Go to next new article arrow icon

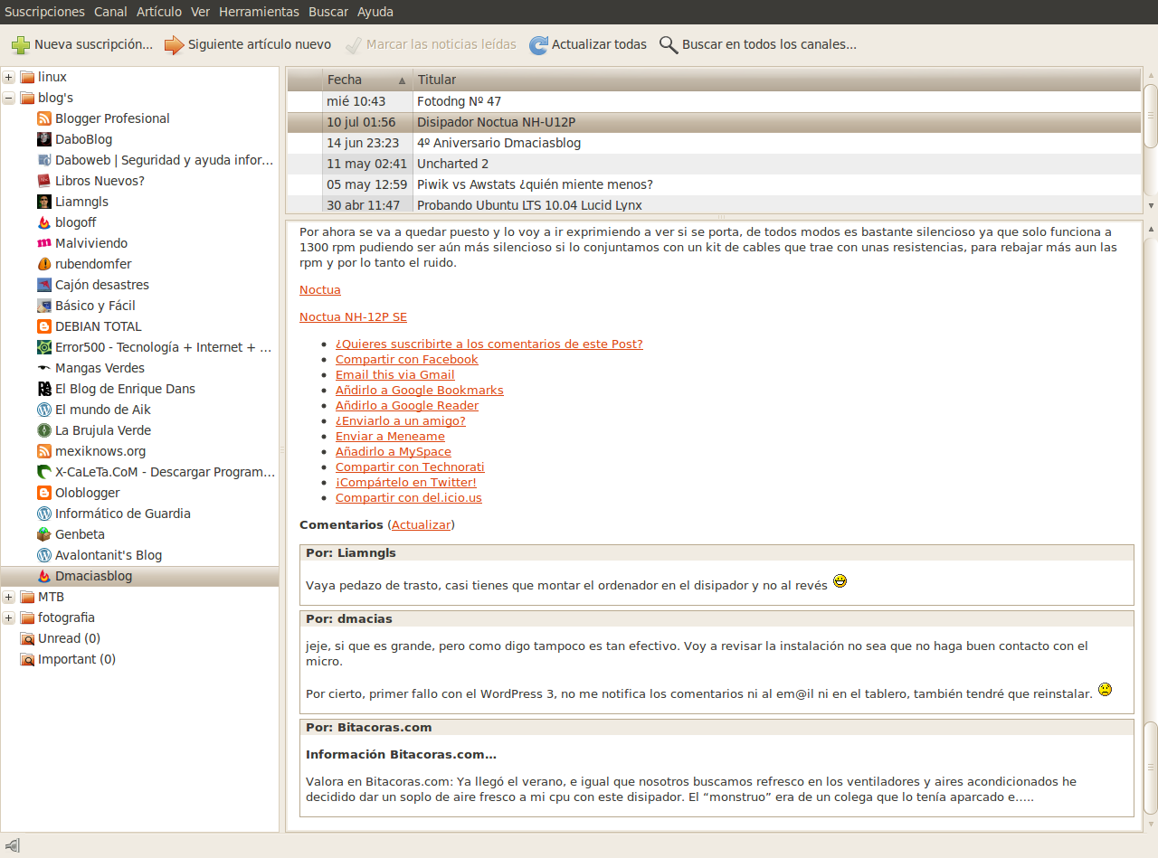coord(174,44)
